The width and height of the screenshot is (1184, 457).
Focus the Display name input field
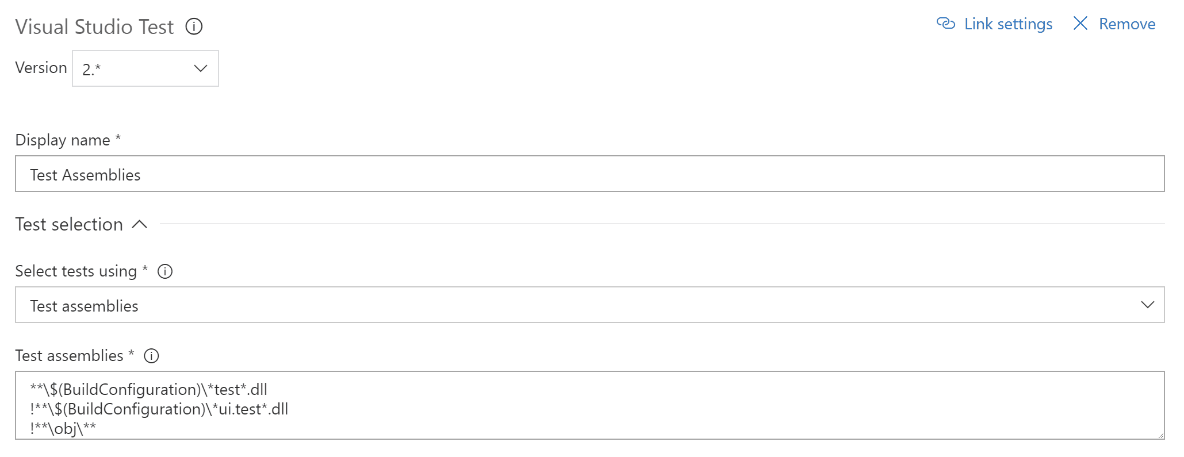(x=589, y=174)
